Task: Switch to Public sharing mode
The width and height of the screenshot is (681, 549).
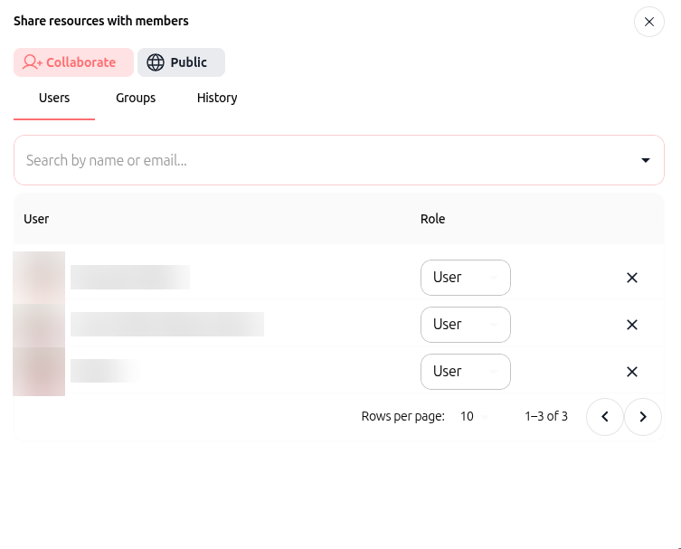Action: pyautogui.click(x=181, y=62)
